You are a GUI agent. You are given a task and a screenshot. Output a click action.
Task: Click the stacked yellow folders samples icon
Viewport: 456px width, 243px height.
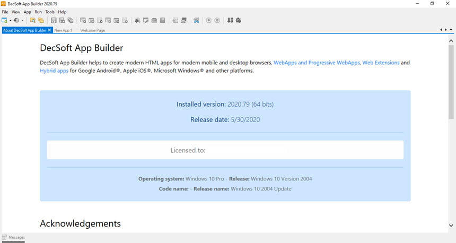tap(41, 20)
